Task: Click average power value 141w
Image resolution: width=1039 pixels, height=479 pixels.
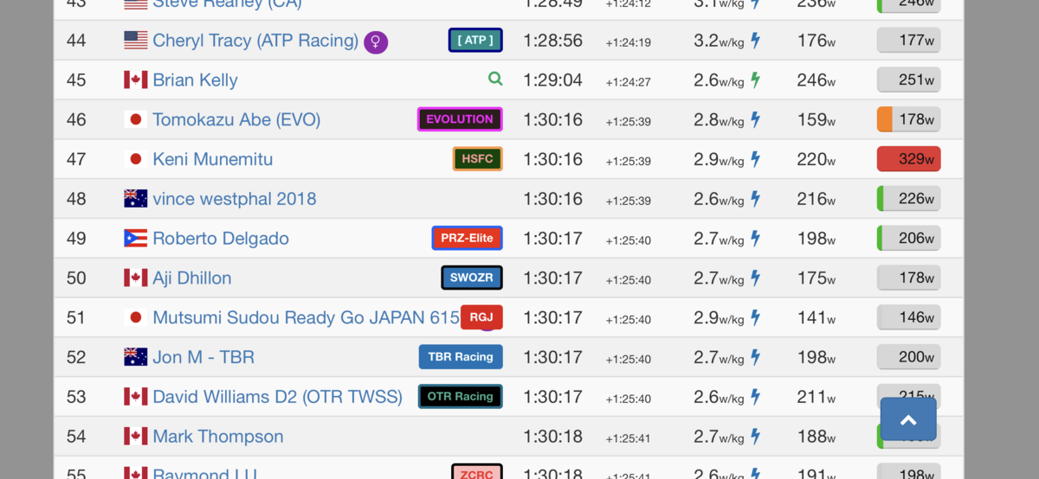Action: coord(816,317)
